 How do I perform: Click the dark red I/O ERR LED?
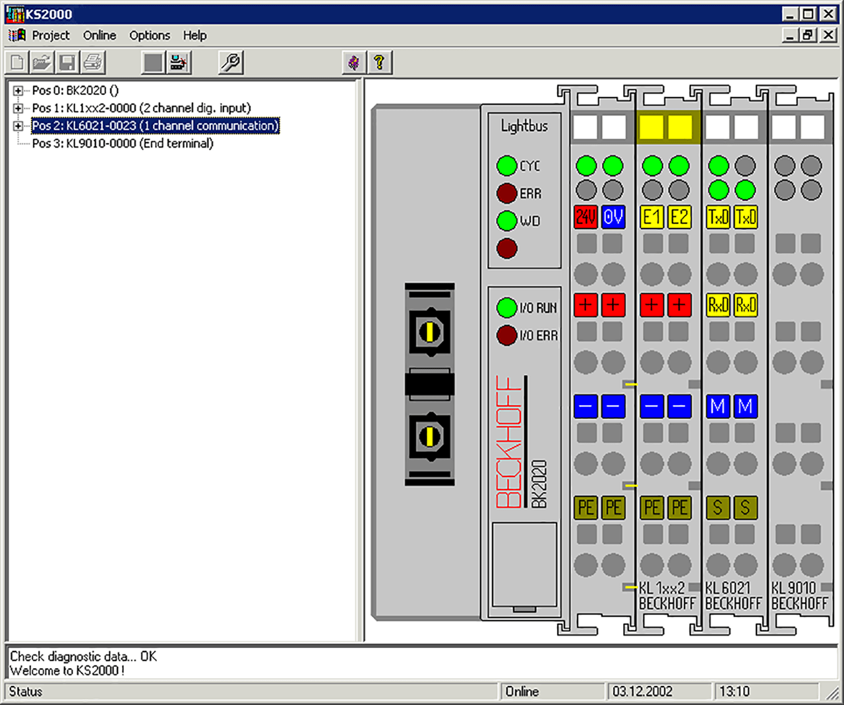click(506, 335)
